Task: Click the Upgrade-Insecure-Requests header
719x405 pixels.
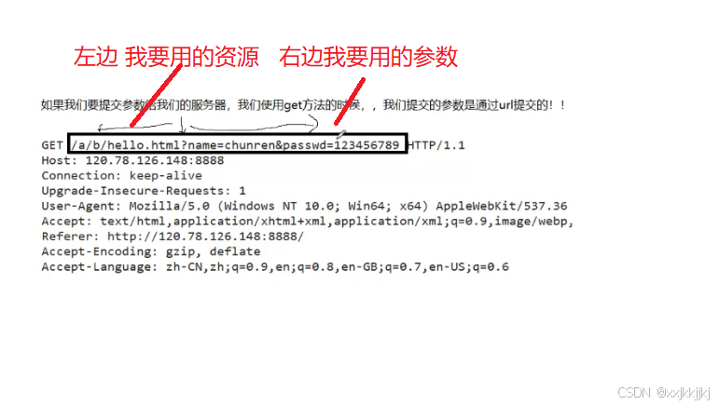Action: [x=144, y=191]
